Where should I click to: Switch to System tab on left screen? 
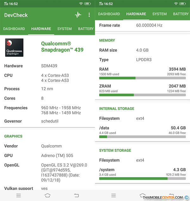(x=64, y=29)
